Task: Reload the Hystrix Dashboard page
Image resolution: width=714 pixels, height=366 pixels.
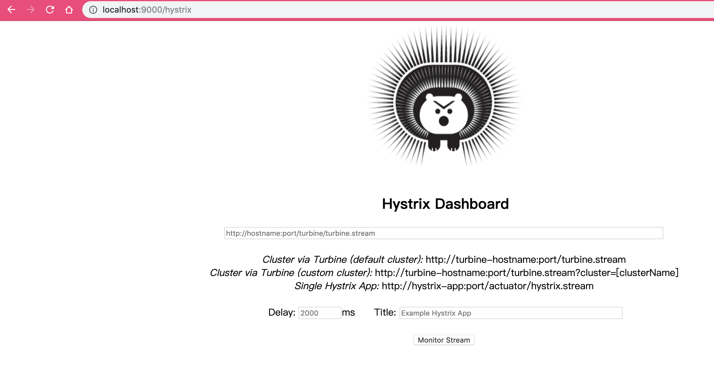Action: (50, 10)
